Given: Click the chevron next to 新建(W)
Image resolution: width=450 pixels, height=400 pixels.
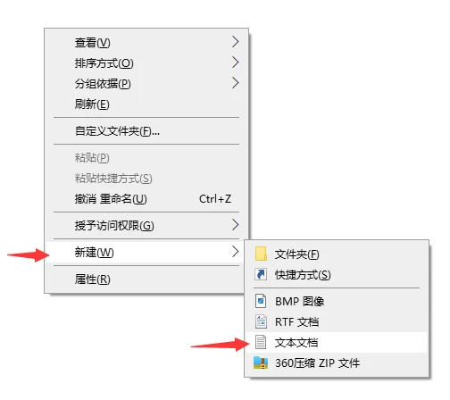Looking at the screenshot, I should tap(236, 252).
